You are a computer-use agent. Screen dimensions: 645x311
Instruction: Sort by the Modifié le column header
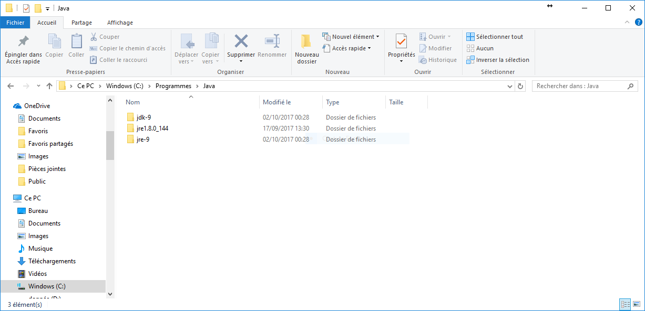point(277,102)
